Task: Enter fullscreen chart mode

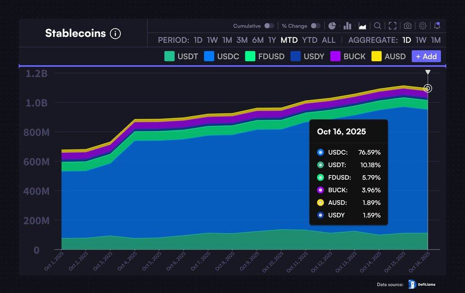Action: 392,26
